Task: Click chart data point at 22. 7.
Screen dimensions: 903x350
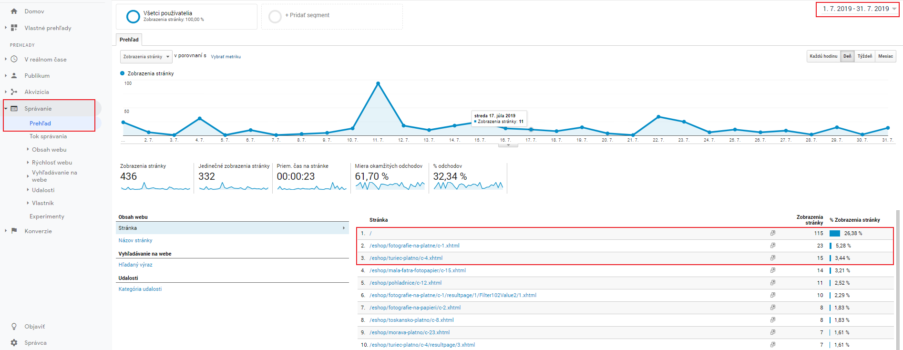Action: (x=658, y=116)
